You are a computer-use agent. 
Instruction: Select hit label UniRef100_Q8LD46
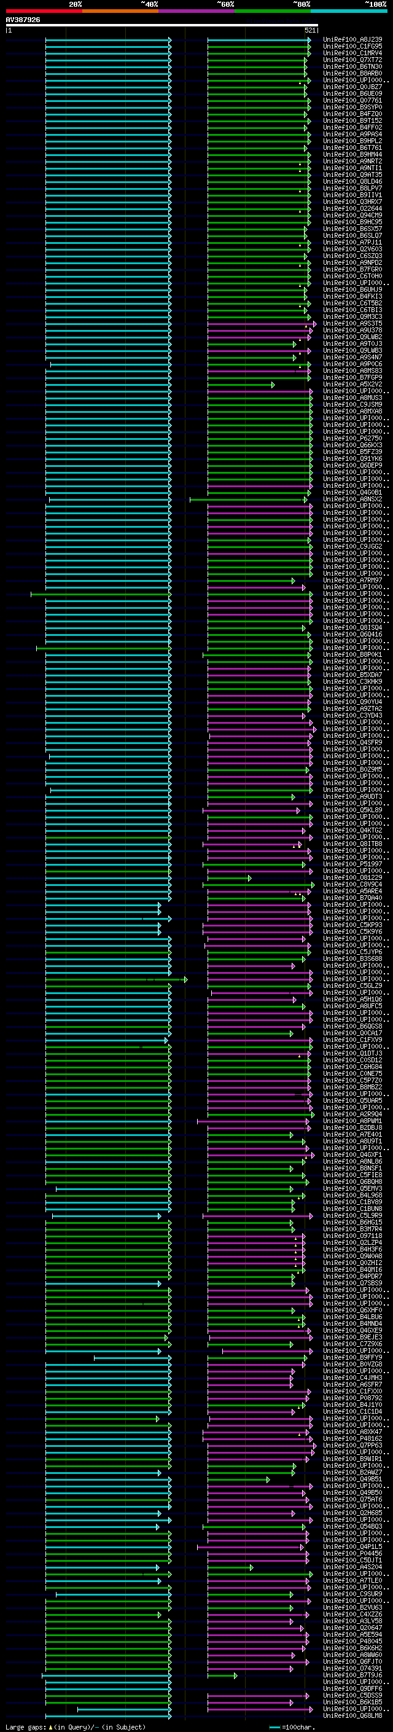click(x=352, y=181)
